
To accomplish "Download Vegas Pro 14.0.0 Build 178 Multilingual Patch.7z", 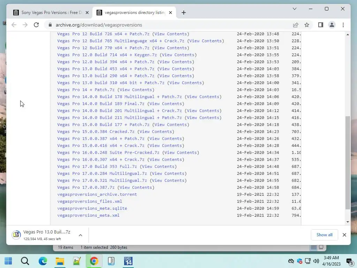I will [120, 97].
